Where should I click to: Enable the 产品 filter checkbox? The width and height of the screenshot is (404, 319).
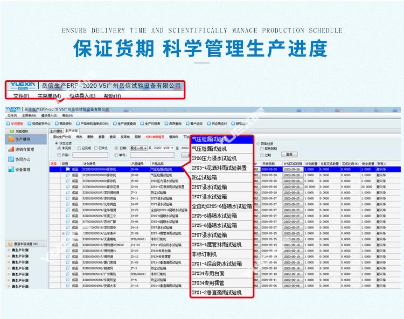coord(59,155)
